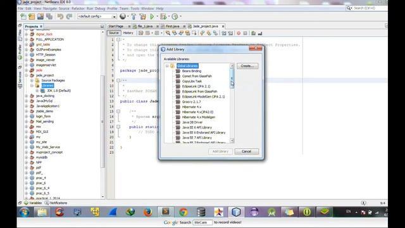Screen dimensions: 405x228
Task: Open the vertical Services side tab
Action: pos(20,77)
